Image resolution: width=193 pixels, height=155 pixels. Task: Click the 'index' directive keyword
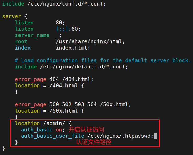point(23,48)
